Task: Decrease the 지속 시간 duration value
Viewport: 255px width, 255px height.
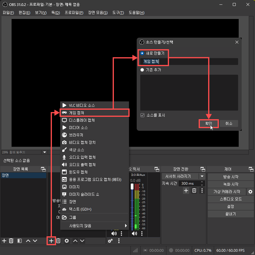Action: coord(202,185)
